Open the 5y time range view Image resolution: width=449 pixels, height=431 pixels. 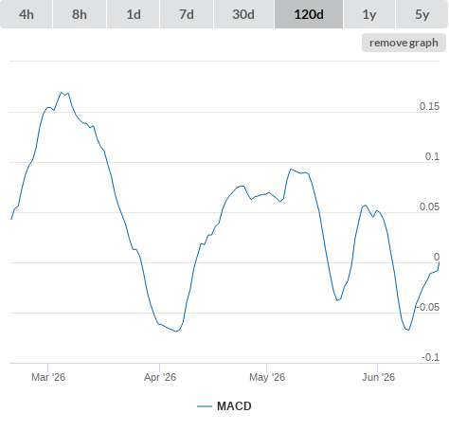point(422,14)
